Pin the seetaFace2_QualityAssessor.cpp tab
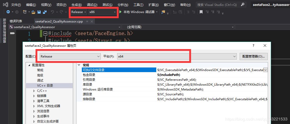This screenshot has height=124, width=290. 87,21
